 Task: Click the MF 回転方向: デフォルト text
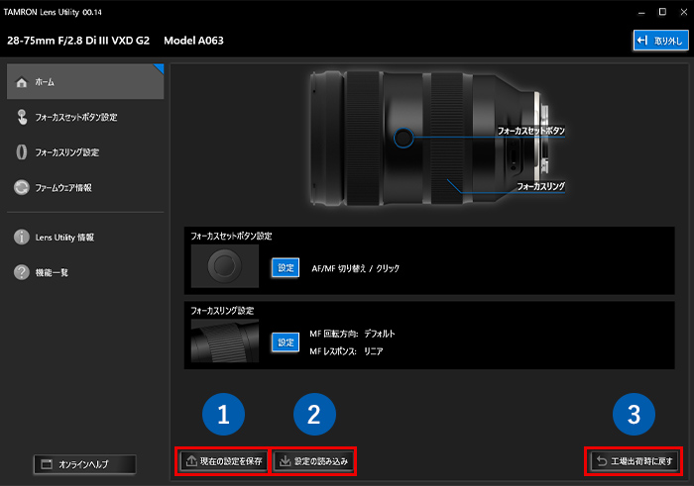352,334
